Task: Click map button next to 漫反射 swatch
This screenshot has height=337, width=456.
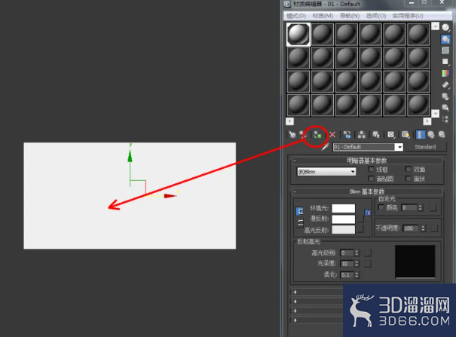Action: (360, 219)
